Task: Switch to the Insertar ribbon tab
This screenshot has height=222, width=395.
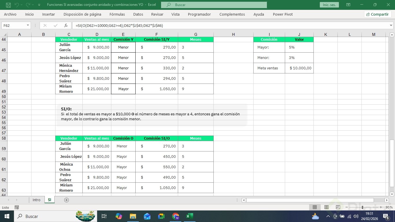Action: click(49, 14)
